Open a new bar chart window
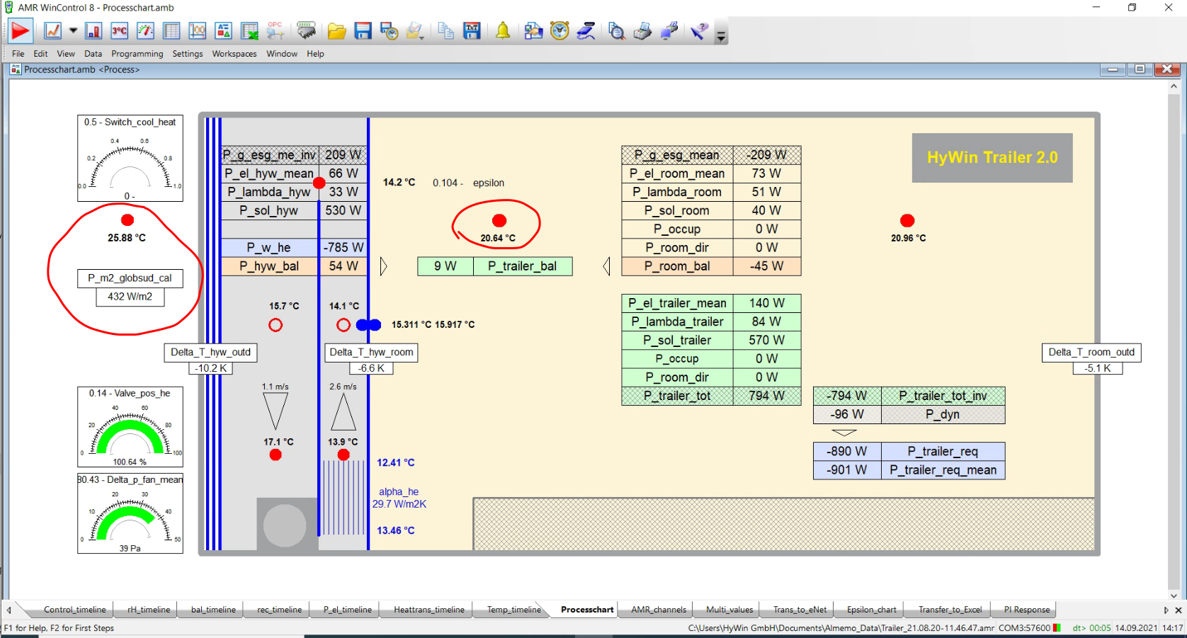The image size is (1187, 638). point(93,30)
